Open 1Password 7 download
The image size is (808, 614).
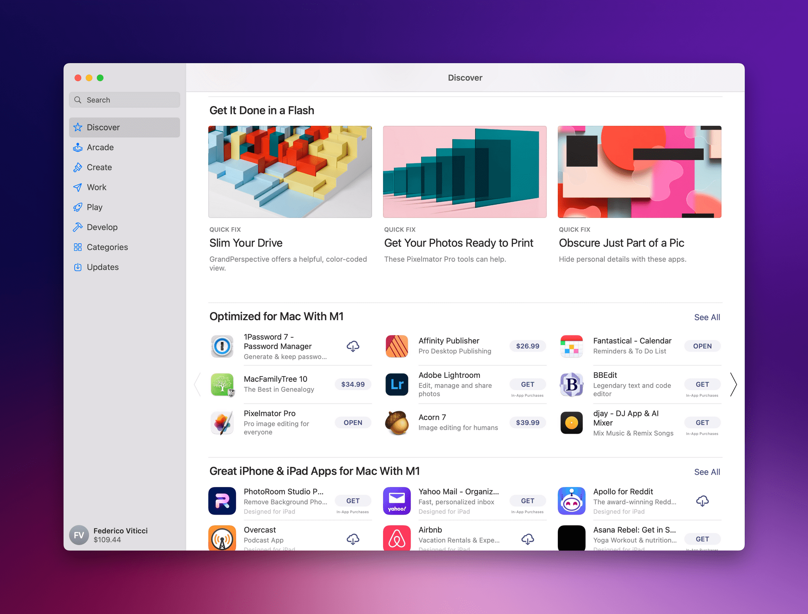[x=353, y=346]
